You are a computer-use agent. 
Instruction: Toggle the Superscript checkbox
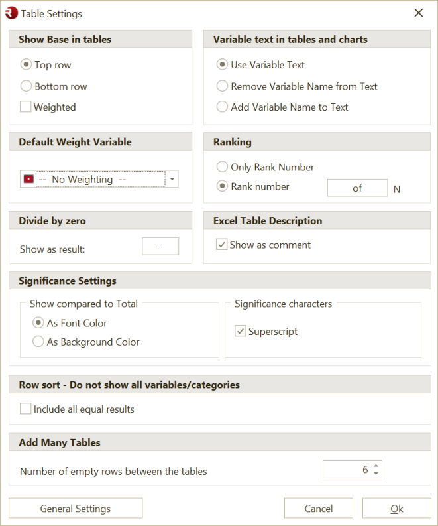tap(241, 332)
